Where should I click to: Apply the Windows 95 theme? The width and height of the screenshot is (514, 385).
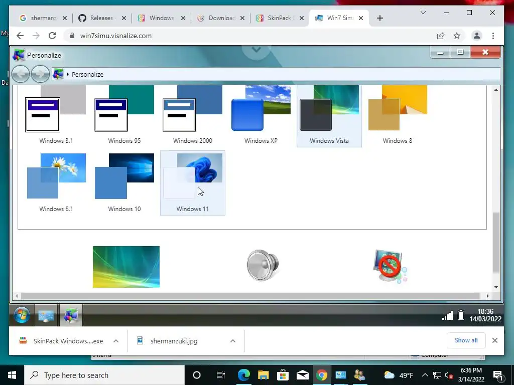click(124, 115)
